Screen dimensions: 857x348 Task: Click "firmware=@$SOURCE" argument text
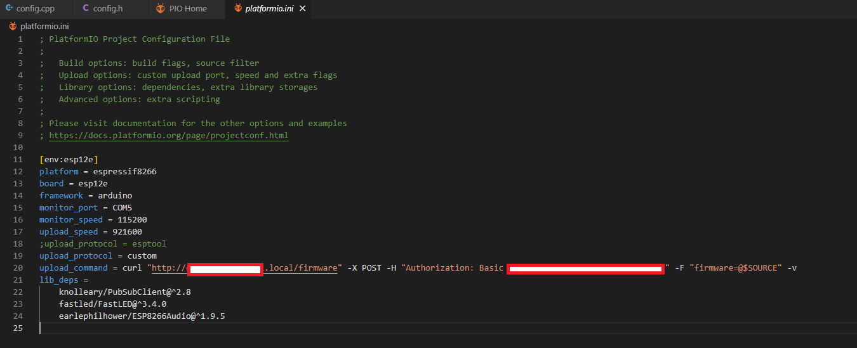click(x=736, y=268)
